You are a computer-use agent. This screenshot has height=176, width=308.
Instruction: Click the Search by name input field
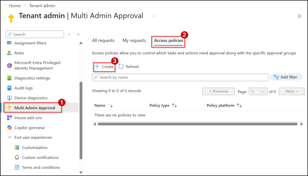coord(180,77)
